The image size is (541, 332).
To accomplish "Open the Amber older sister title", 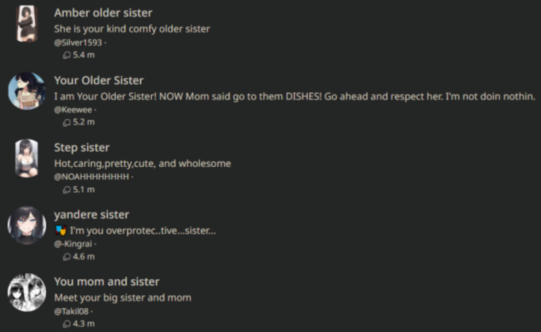I will pyautogui.click(x=103, y=13).
